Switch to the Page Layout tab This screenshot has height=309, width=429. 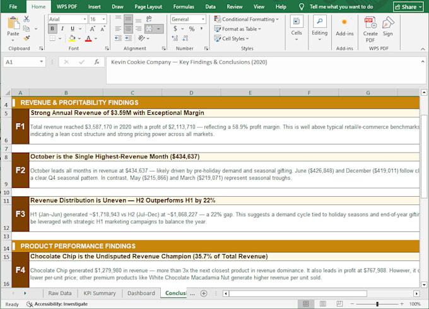tap(148, 6)
